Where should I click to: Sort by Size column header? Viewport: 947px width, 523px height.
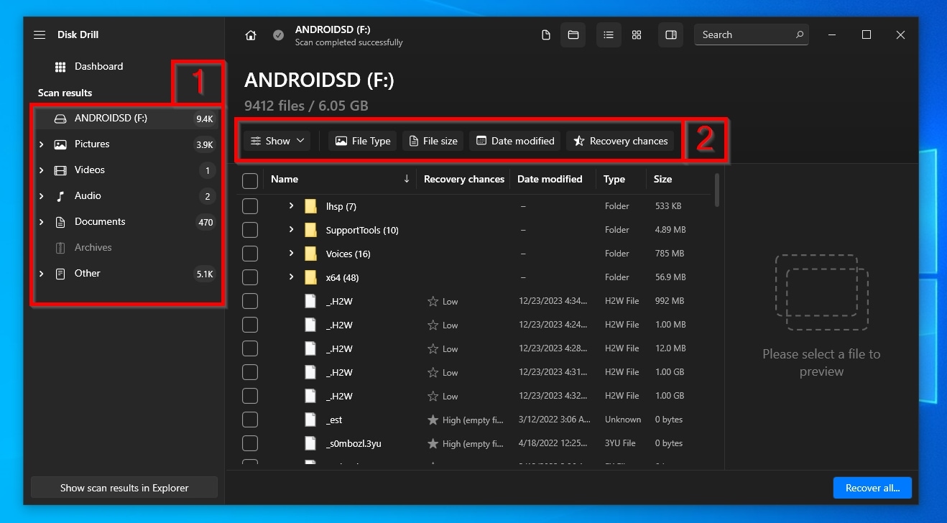663,180
